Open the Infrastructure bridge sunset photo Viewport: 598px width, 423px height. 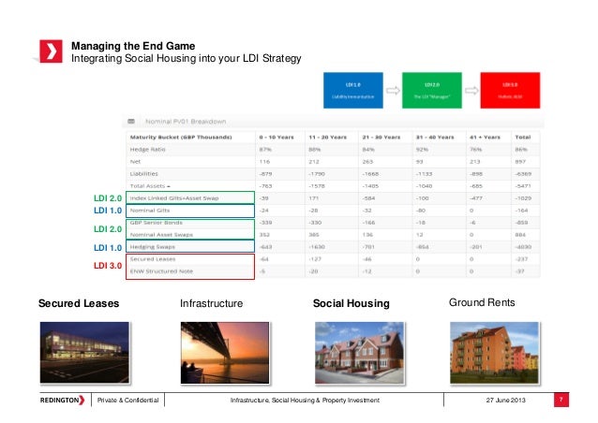(x=225, y=353)
